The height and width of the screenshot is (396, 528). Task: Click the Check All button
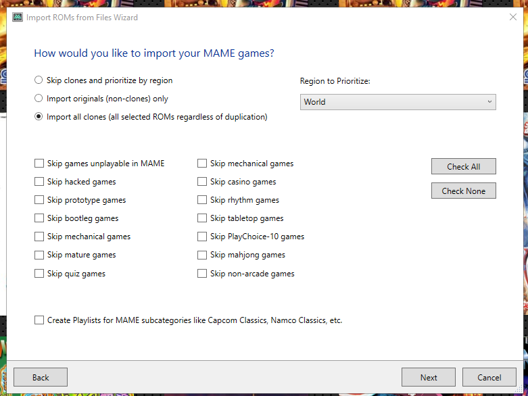point(463,166)
